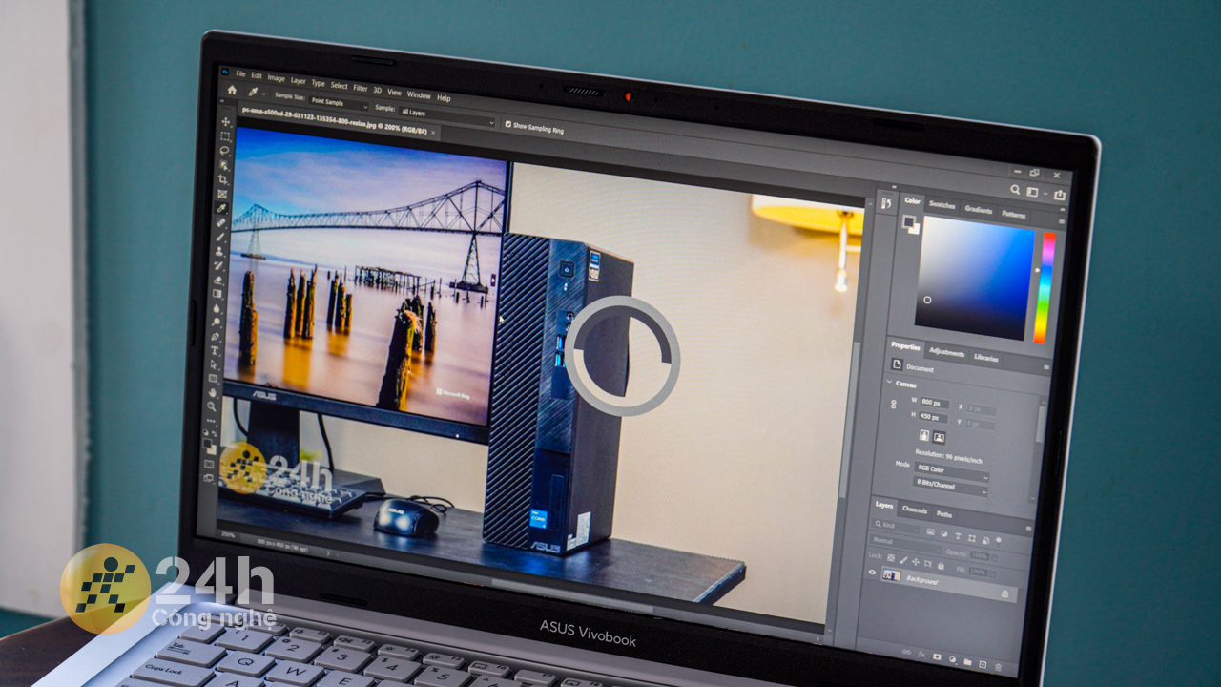Click the link width and height icon
This screenshot has height=687, width=1221.
pyautogui.click(x=893, y=405)
